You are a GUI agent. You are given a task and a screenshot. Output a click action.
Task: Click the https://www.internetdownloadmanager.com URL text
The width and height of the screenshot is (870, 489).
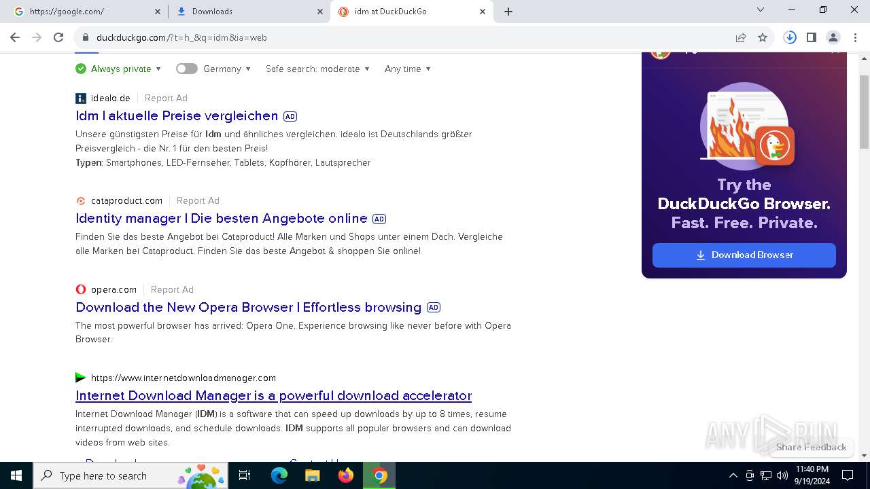[184, 378]
